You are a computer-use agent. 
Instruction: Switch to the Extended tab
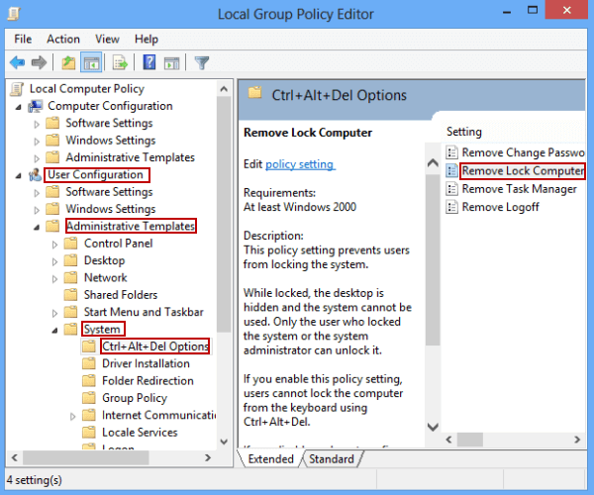pos(271,458)
